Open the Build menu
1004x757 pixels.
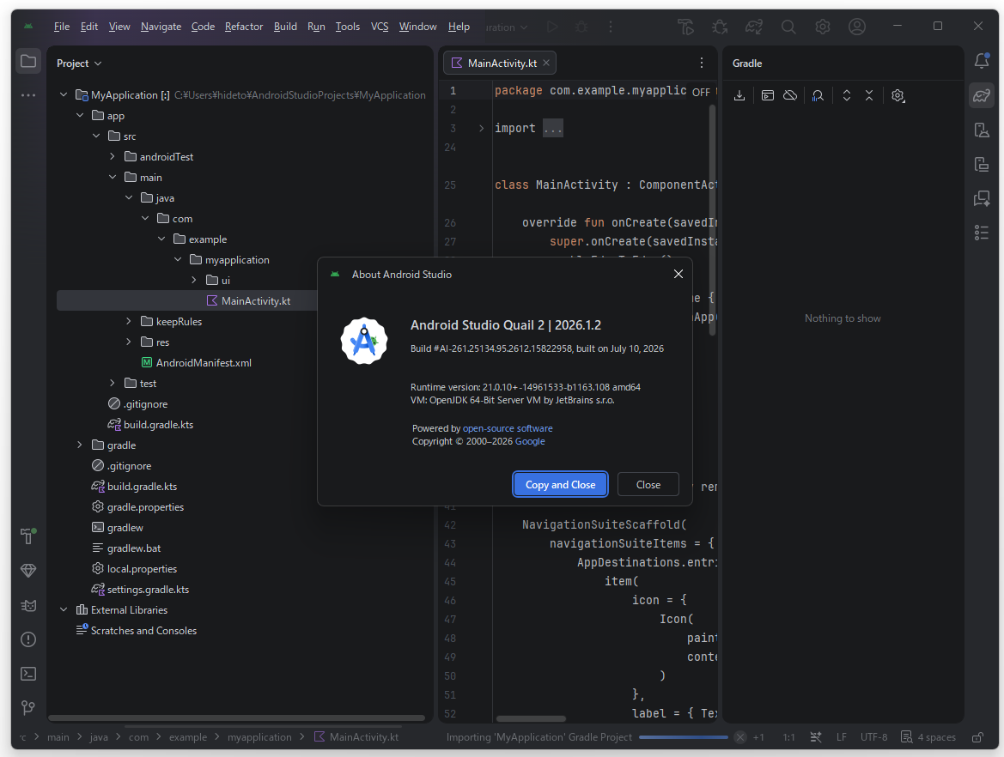[285, 27]
